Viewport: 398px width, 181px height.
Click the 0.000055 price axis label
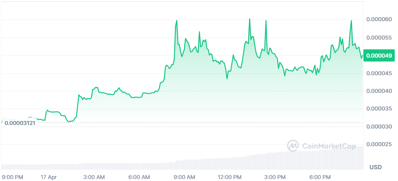[x=379, y=38]
